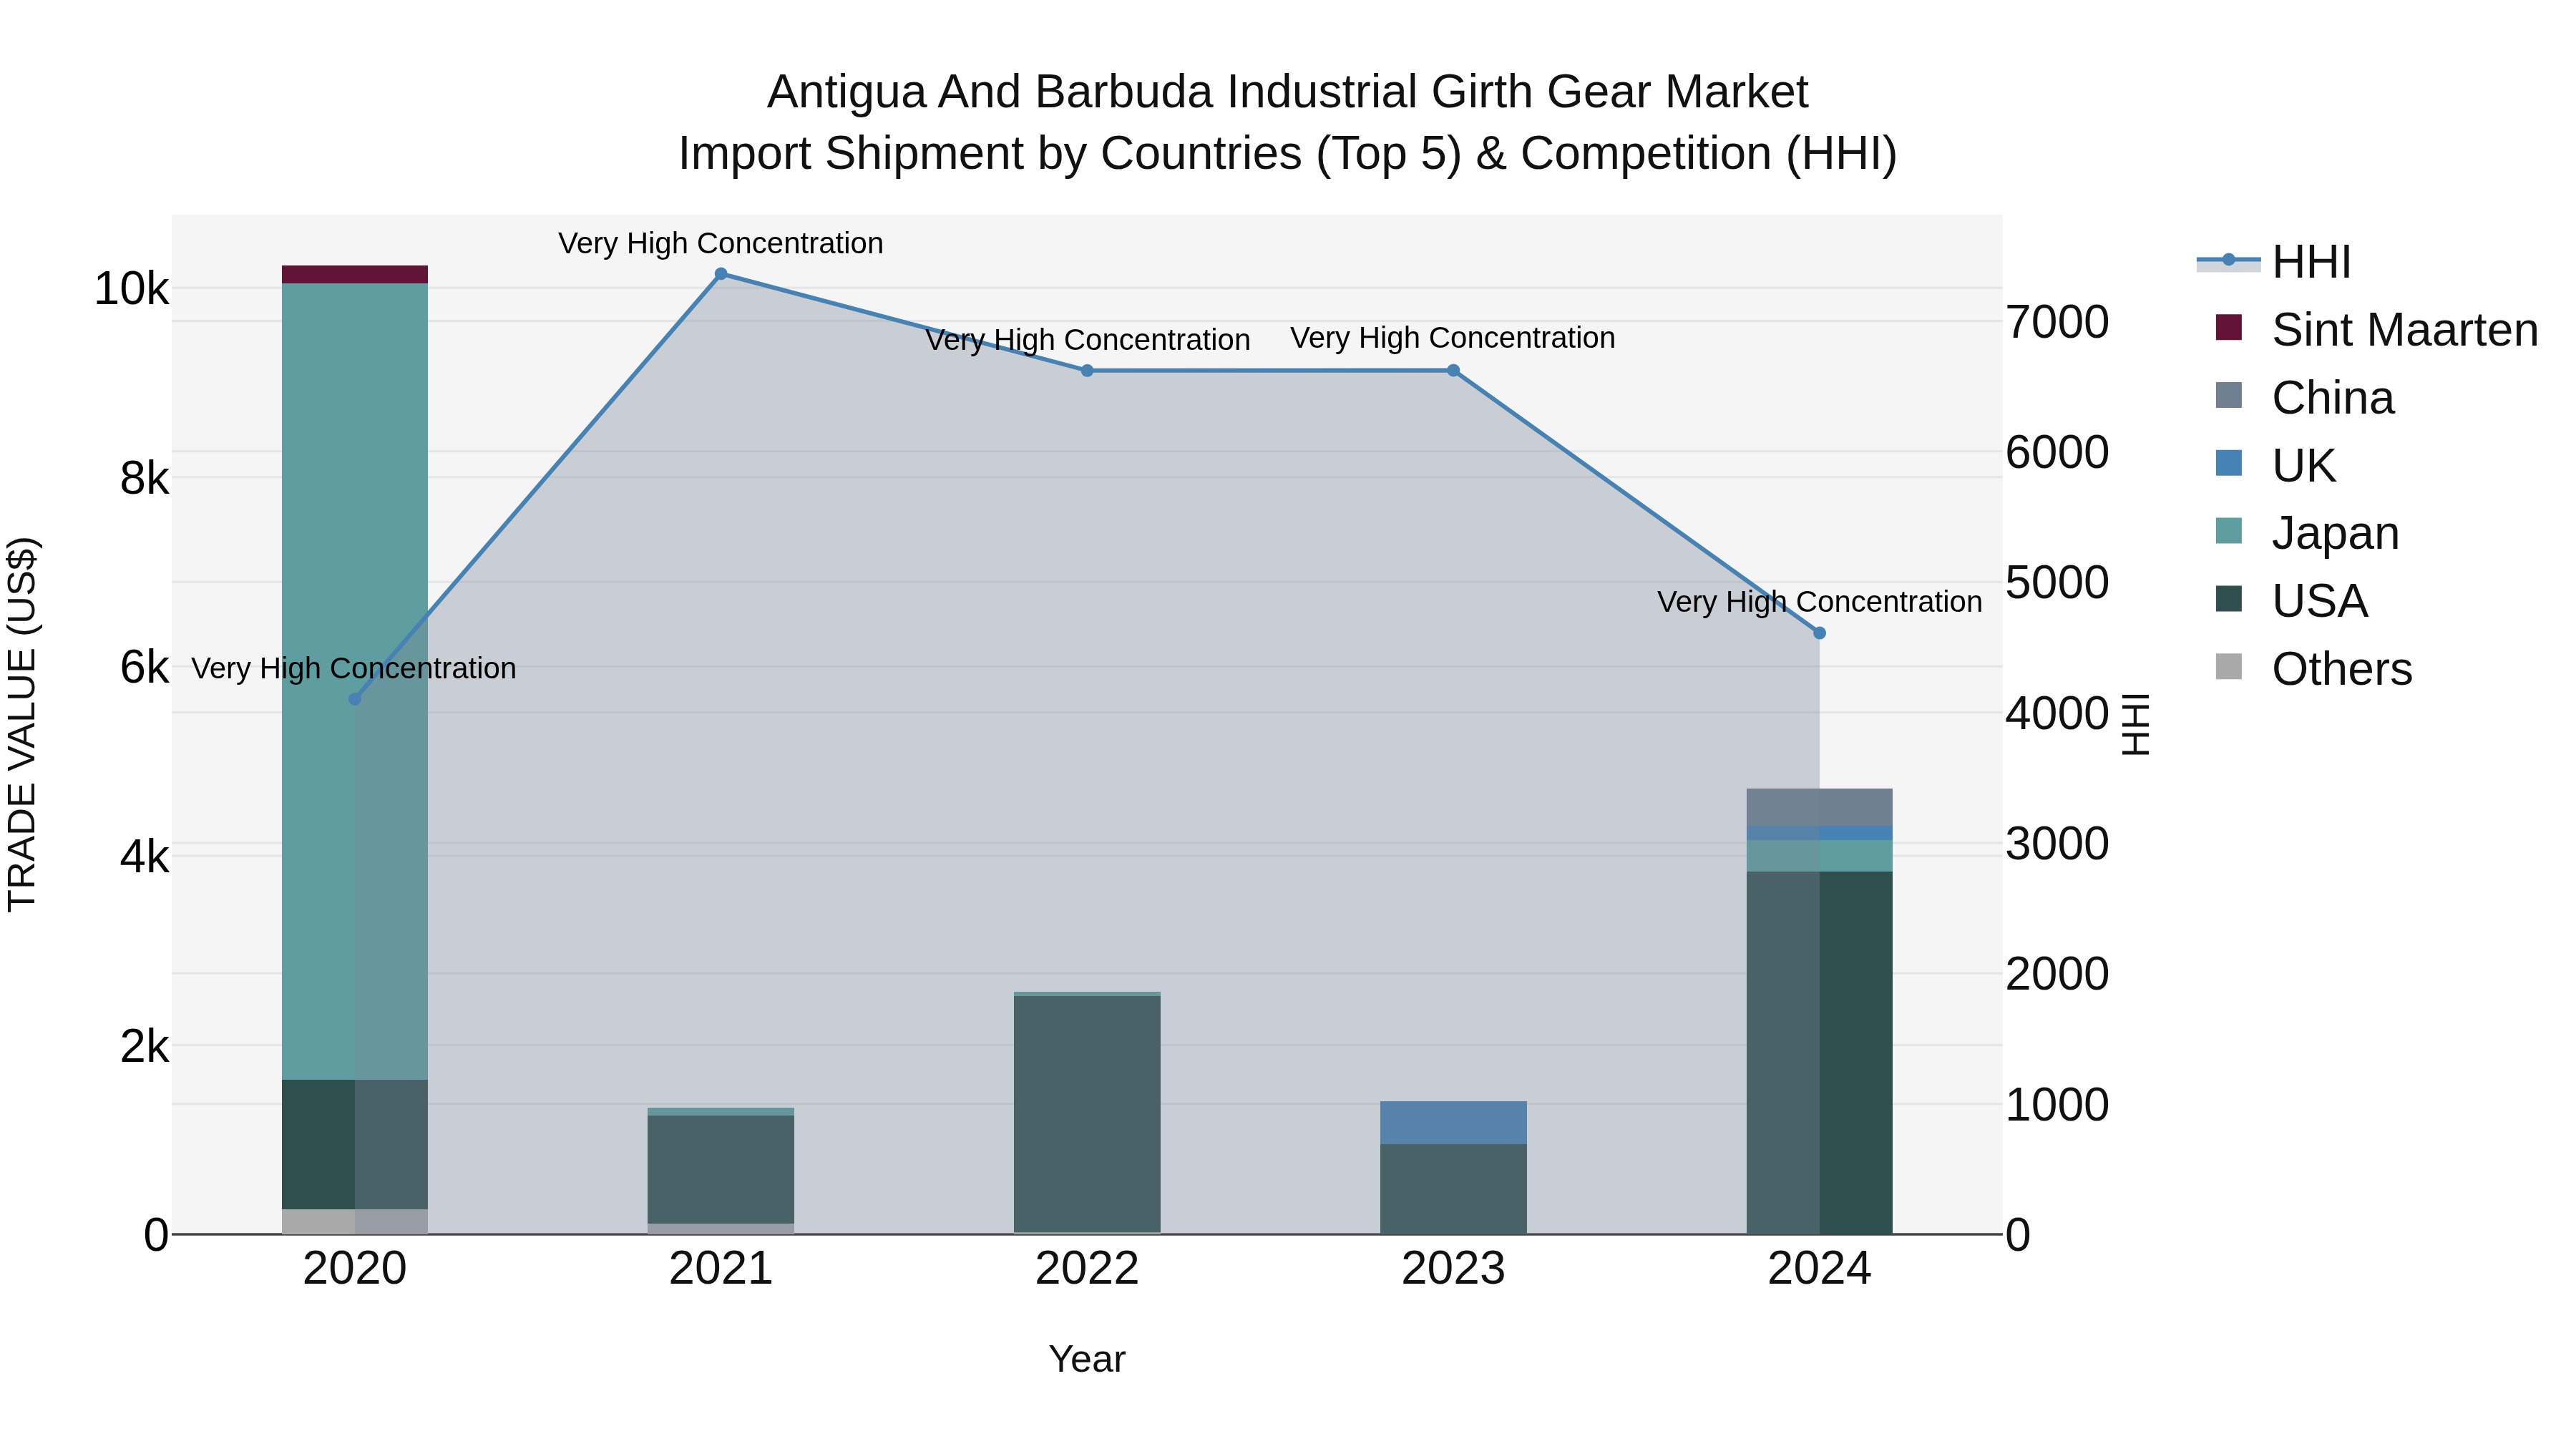Click the TRADE VALUE (US$) axis title
The width and height of the screenshot is (2576, 1449).
[x=22, y=724]
